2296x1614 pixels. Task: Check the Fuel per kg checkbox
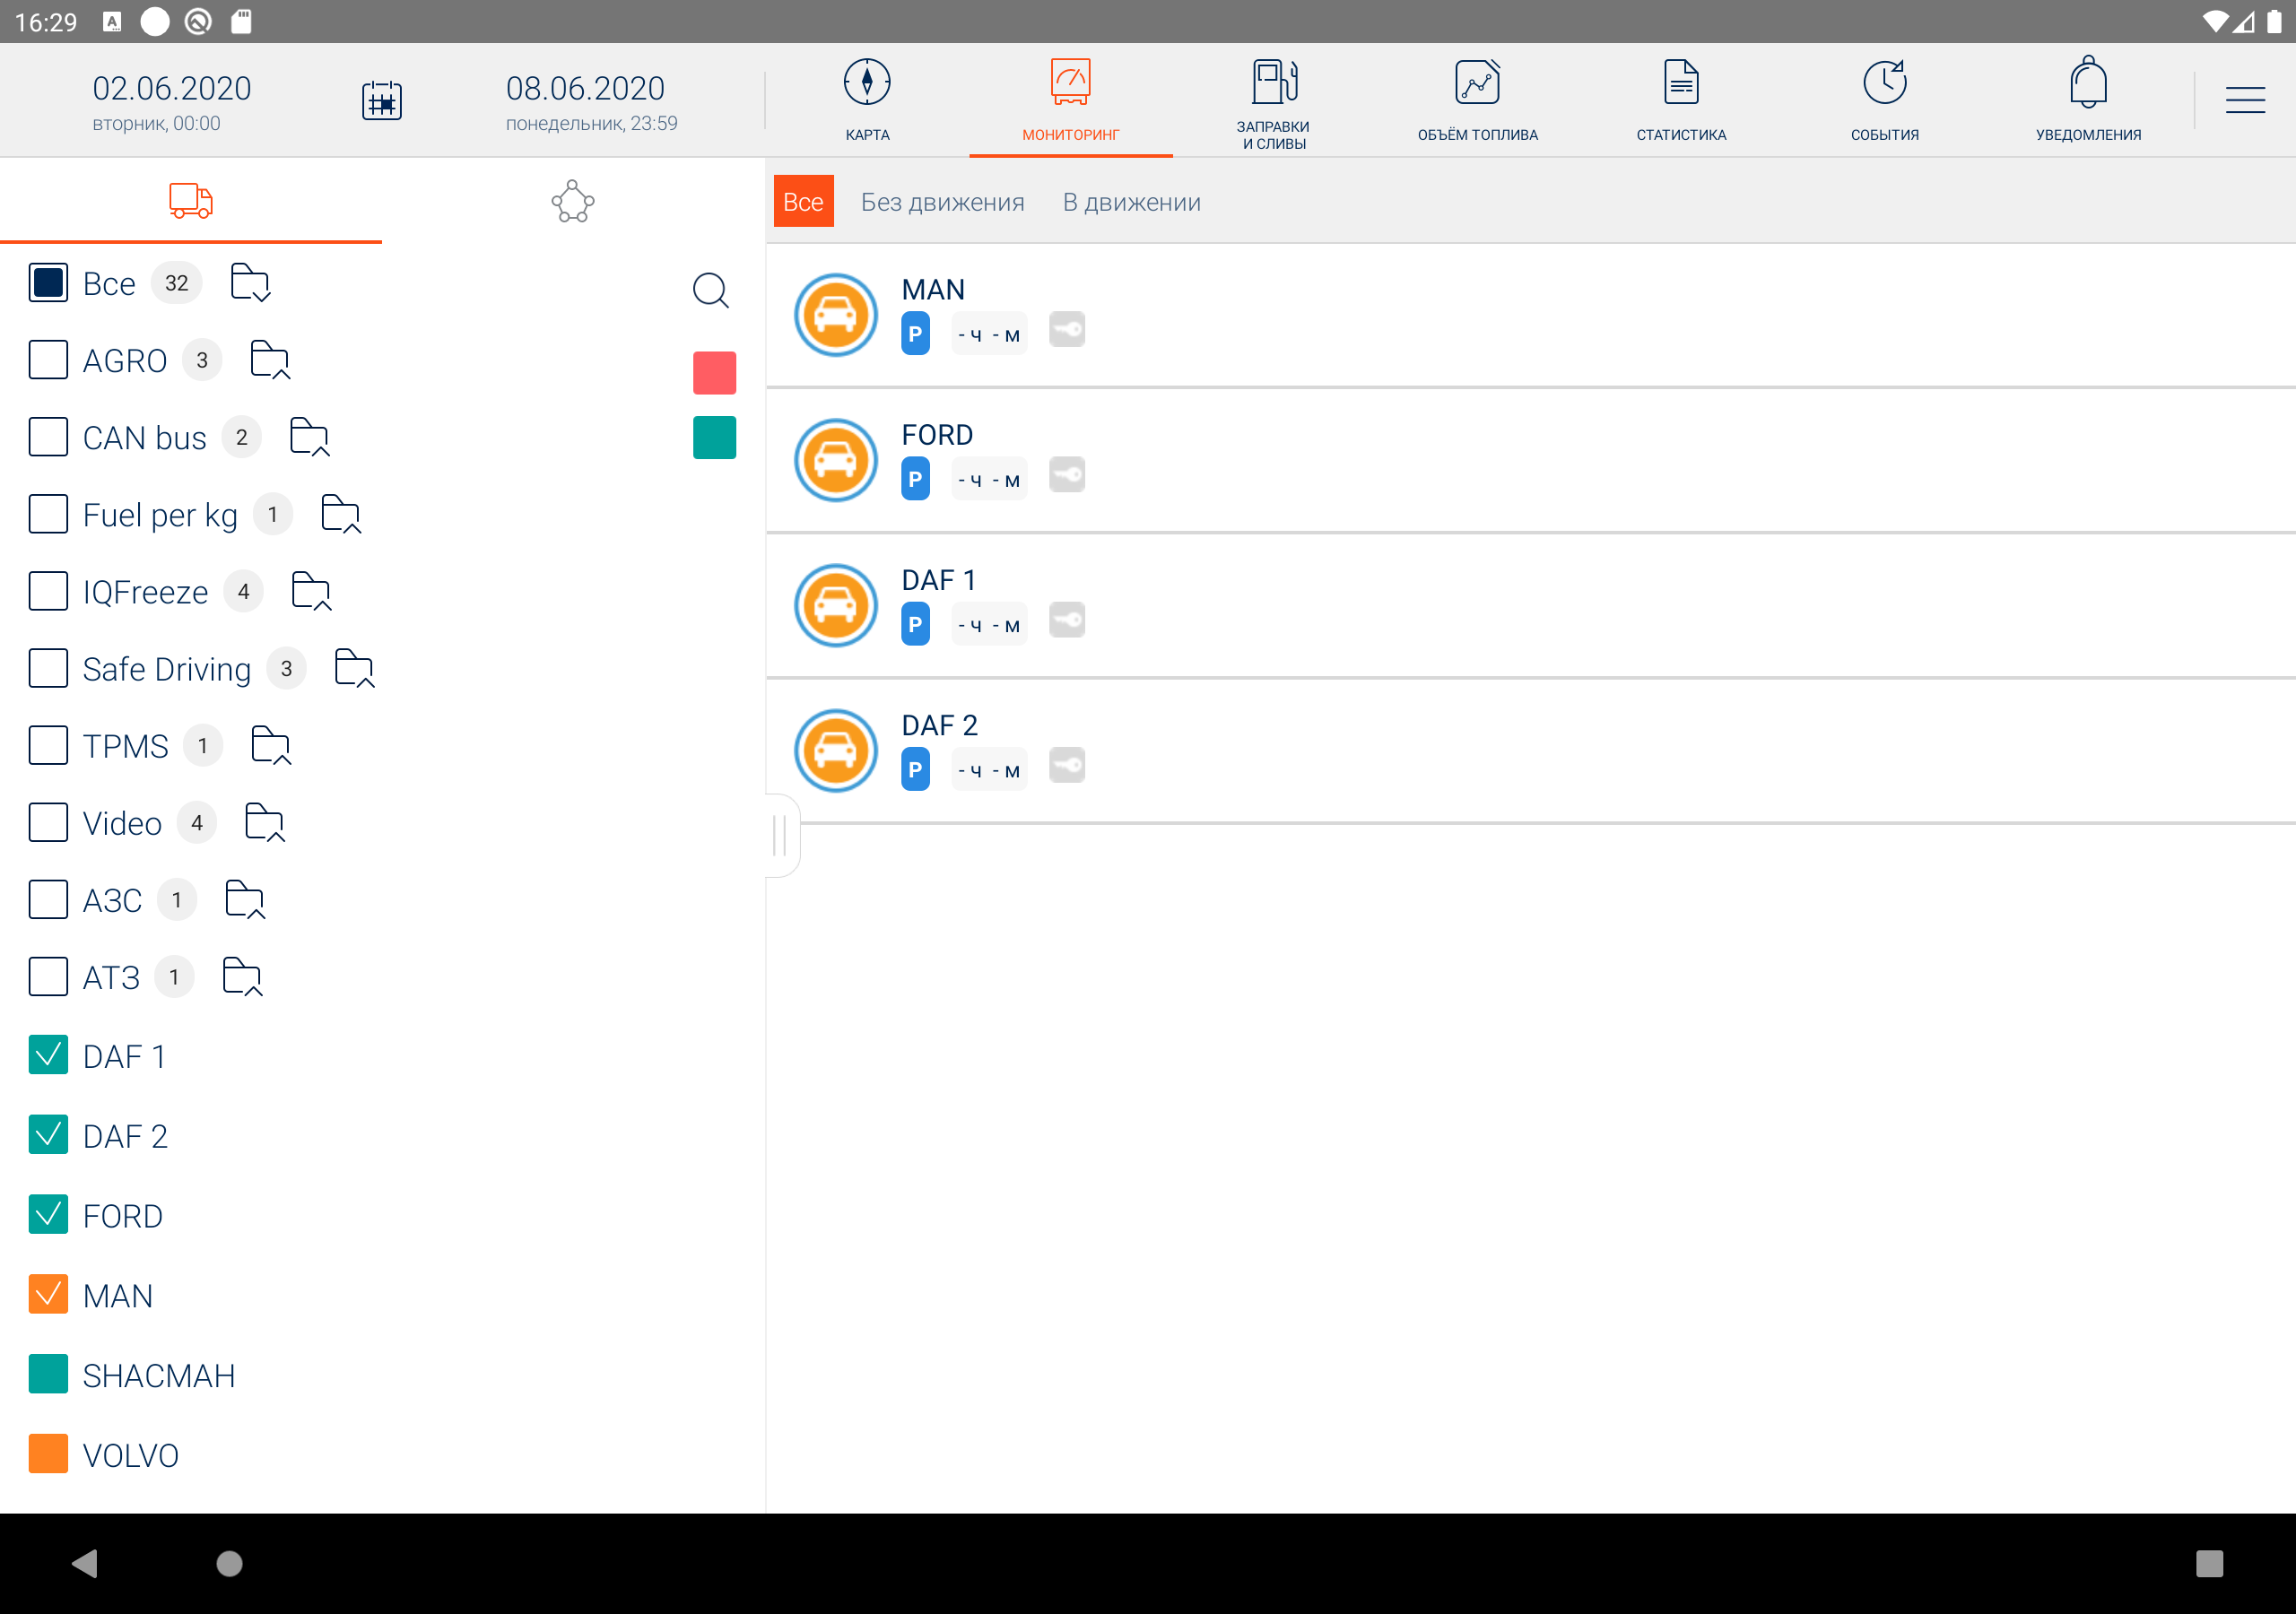pos(48,514)
